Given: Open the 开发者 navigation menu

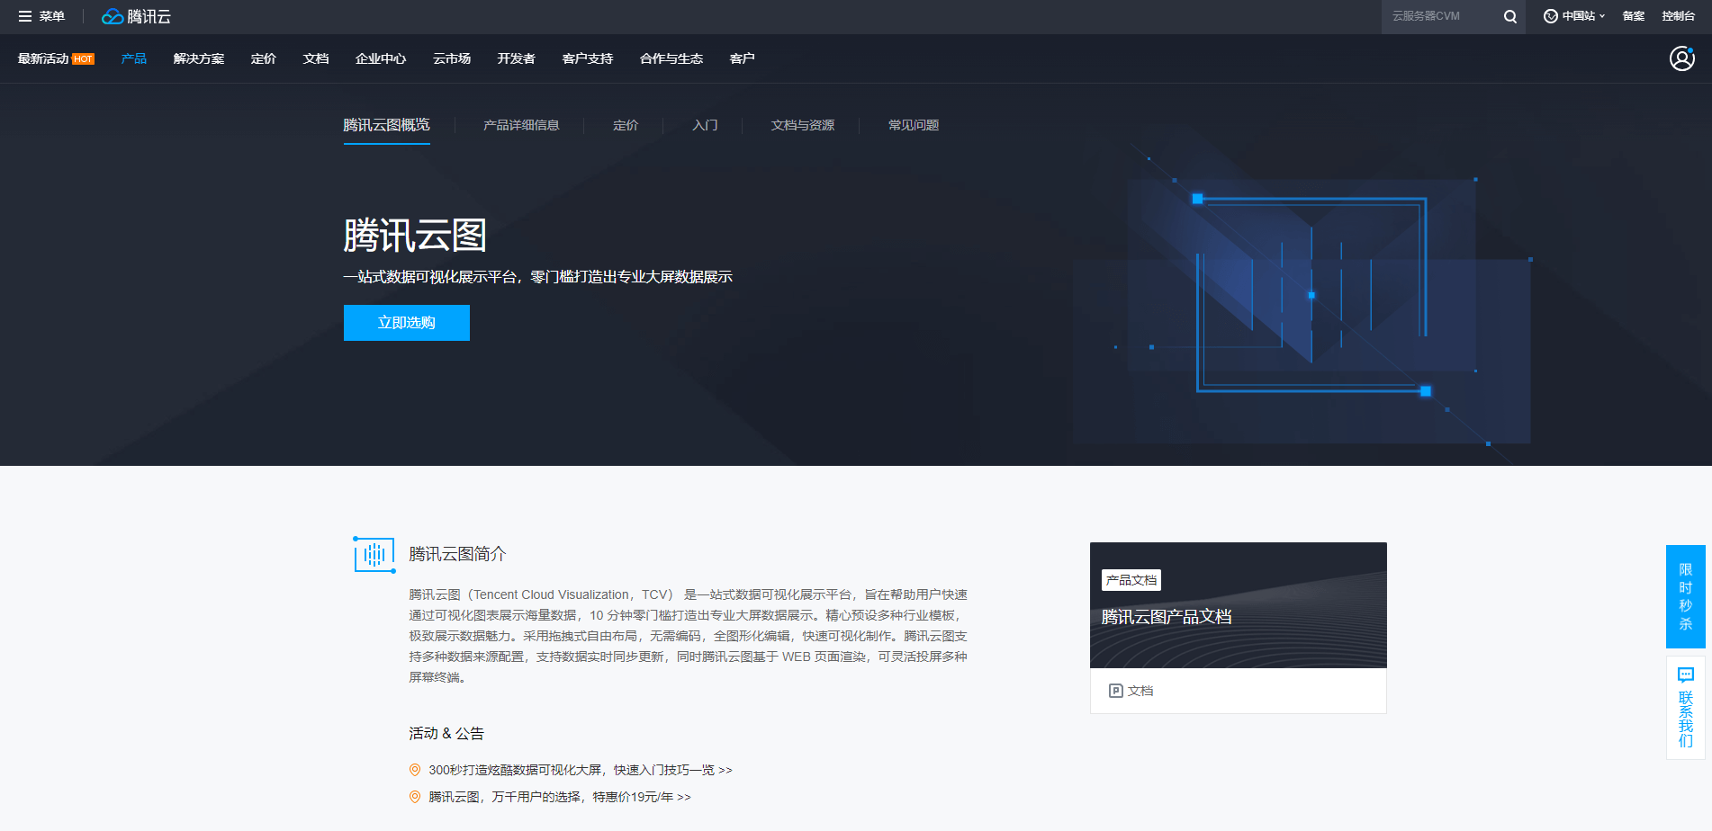Looking at the screenshot, I should point(517,58).
